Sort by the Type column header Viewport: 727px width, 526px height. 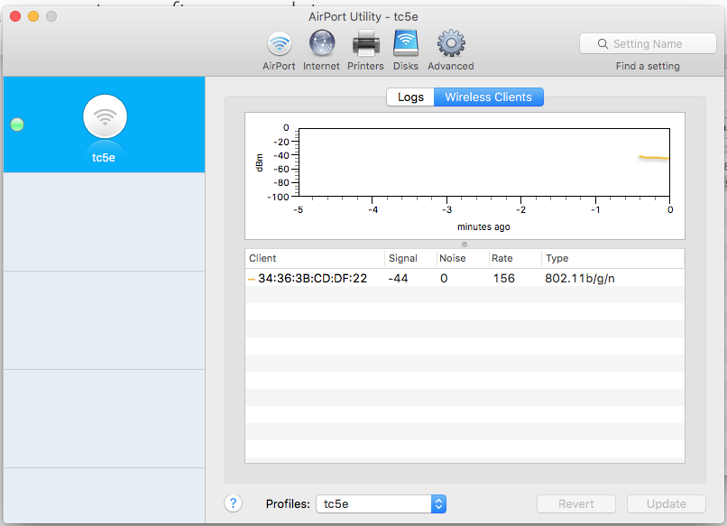point(612,258)
